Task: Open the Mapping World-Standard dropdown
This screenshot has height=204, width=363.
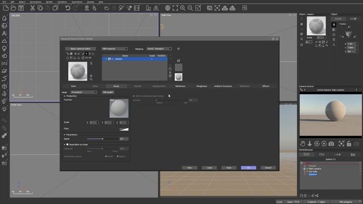Action: 159,49
